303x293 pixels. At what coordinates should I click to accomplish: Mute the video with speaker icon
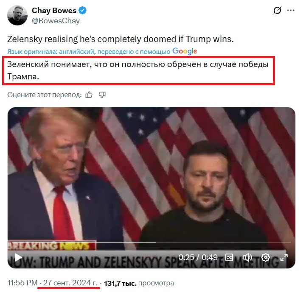tap(247, 257)
